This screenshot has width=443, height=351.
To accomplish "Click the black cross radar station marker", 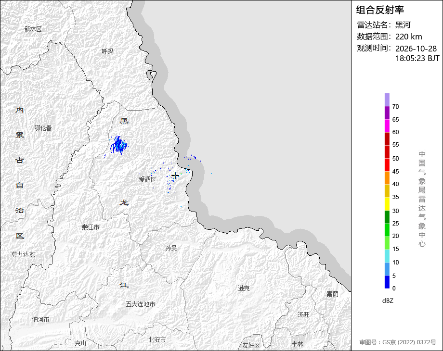I will [175, 175].
